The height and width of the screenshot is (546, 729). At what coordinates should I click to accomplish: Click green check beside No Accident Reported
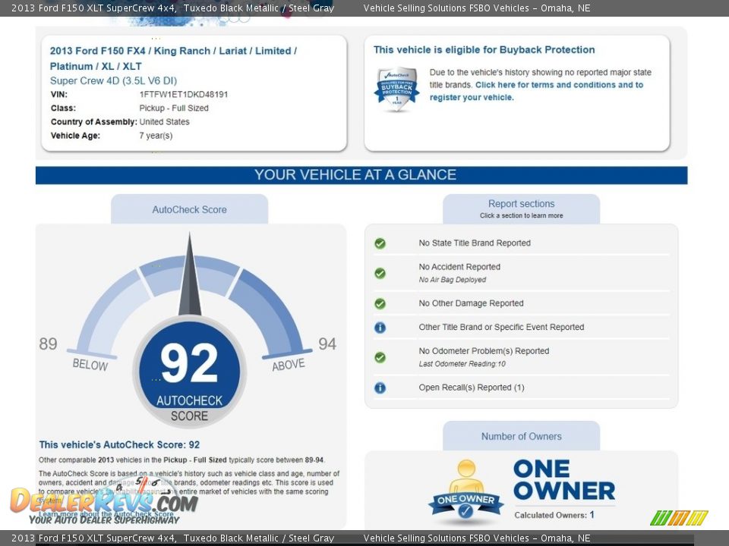380,273
